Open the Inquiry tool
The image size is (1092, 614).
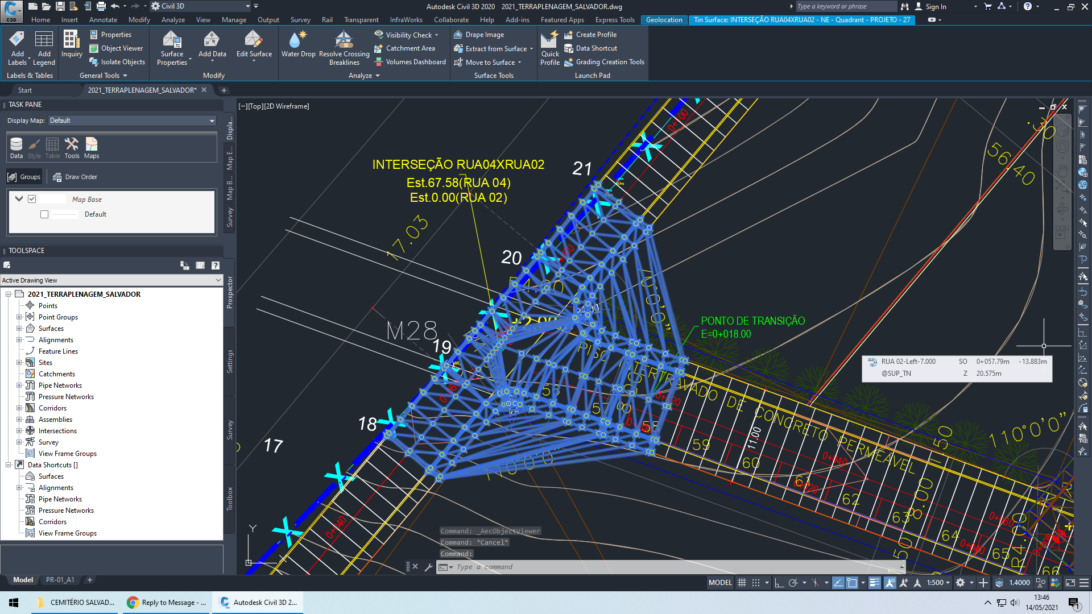click(72, 44)
